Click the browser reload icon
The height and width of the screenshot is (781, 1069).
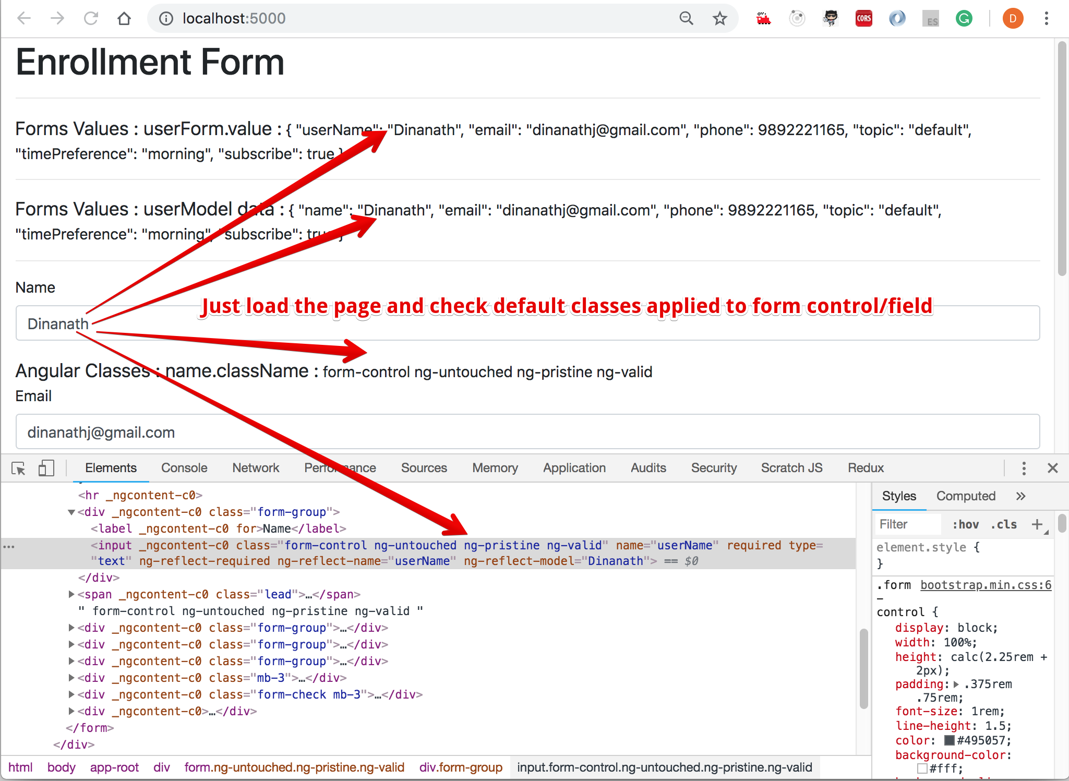[x=91, y=19]
